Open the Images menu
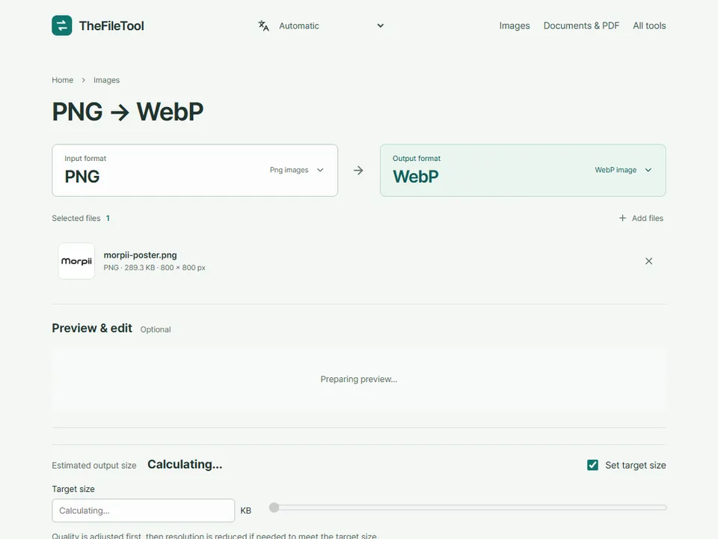The height and width of the screenshot is (539, 718). tap(515, 25)
